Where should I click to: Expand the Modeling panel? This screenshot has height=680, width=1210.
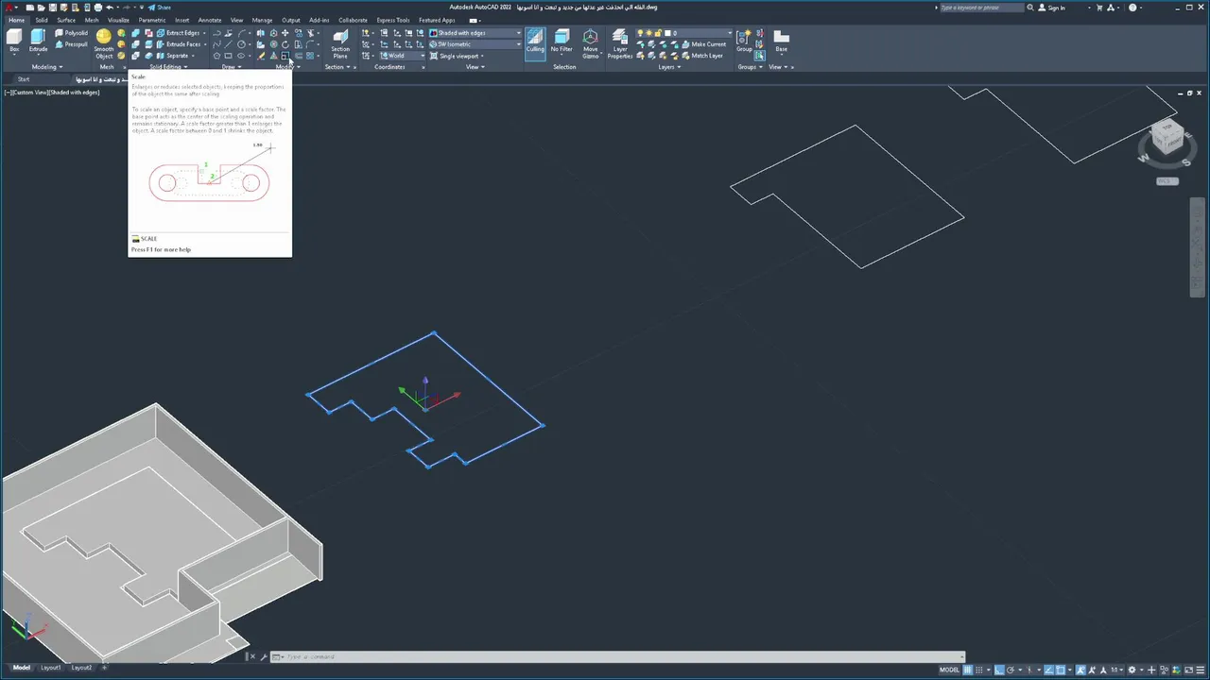point(46,67)
